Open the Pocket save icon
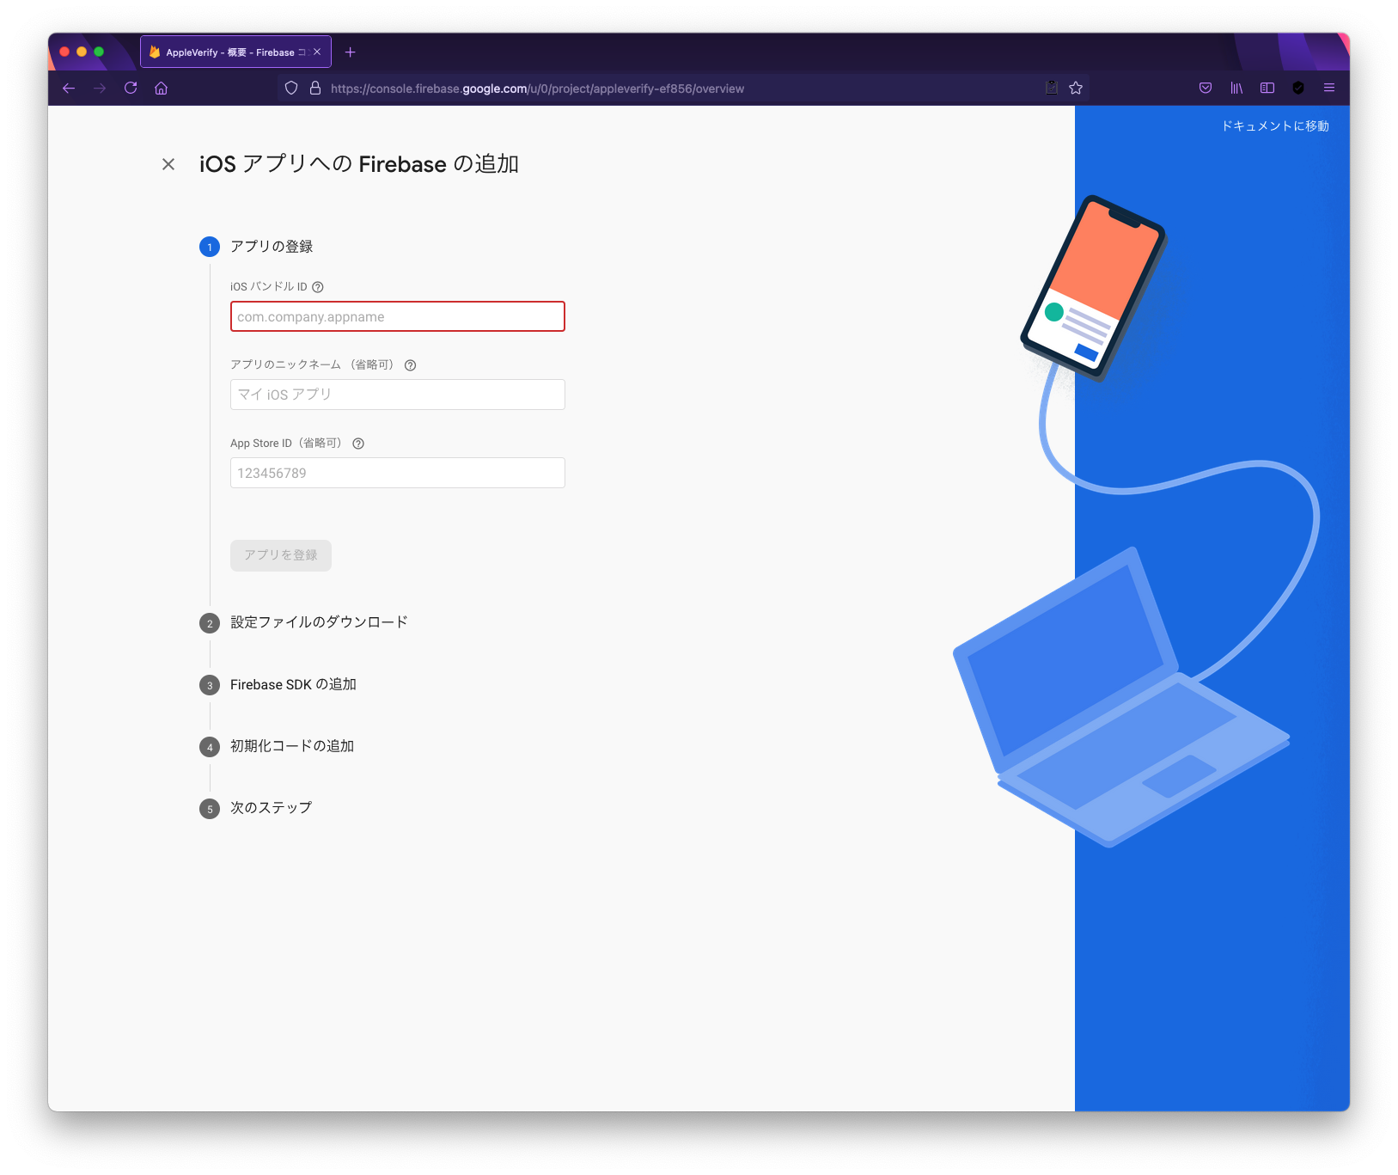 (x=1206, y=88)
